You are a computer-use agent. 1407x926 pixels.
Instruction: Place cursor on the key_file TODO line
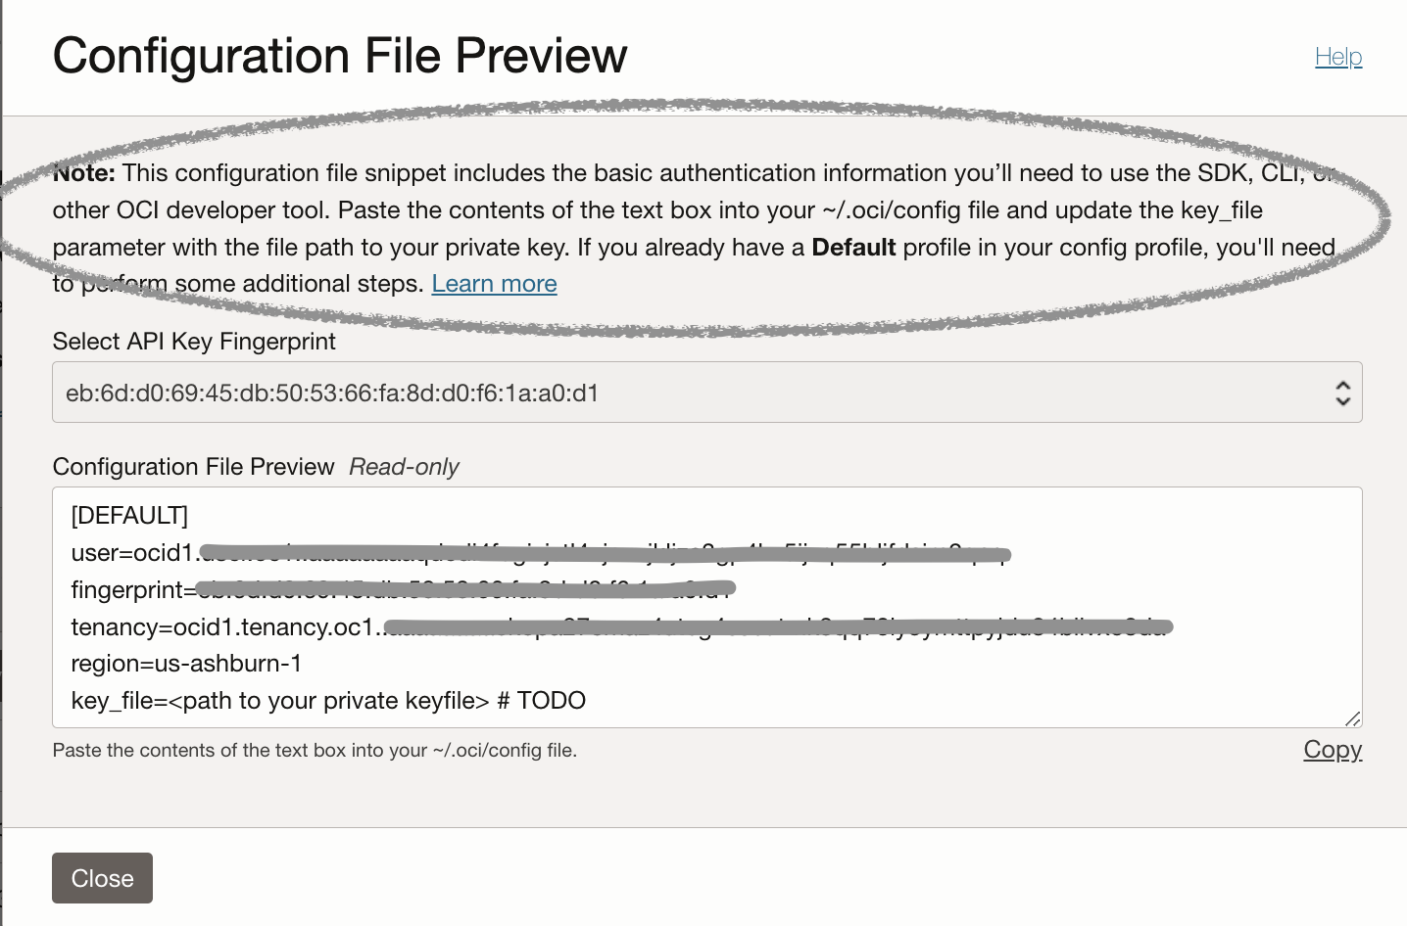pyautogui.click(x=328, y=701)
